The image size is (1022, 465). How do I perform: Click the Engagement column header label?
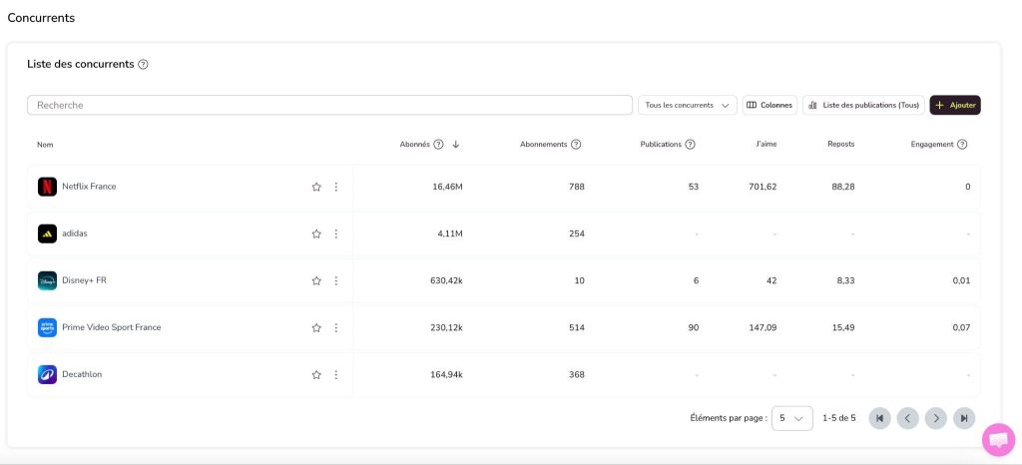click(x=932, y=145)
